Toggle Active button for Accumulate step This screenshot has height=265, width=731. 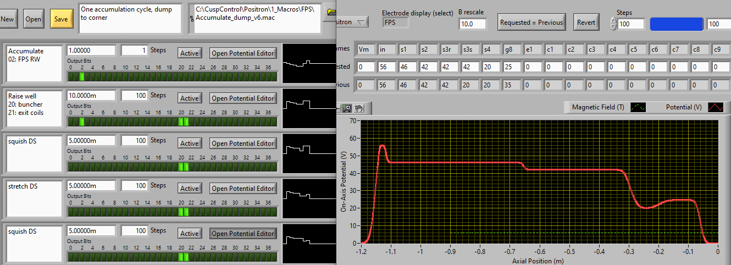coord(190,53)
